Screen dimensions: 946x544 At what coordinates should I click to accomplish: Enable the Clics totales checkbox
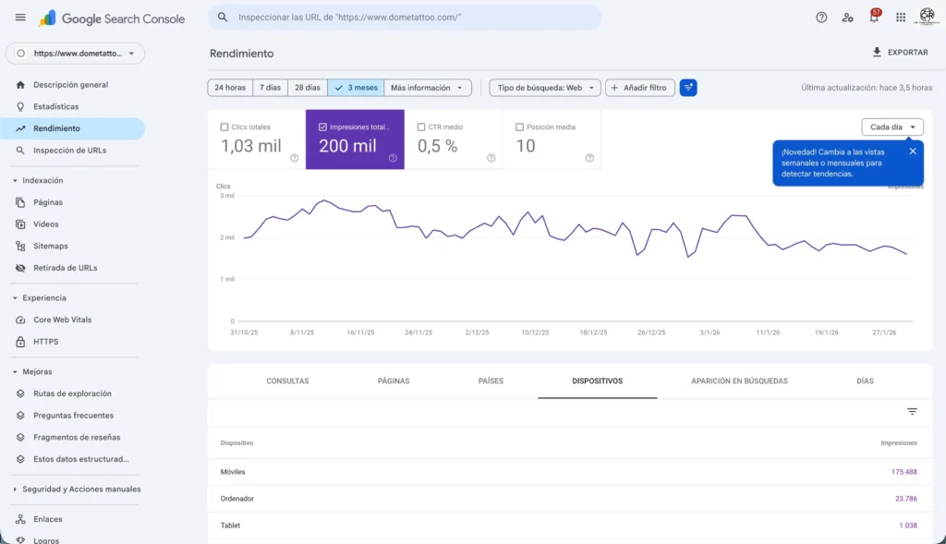[x=224, y=127]
